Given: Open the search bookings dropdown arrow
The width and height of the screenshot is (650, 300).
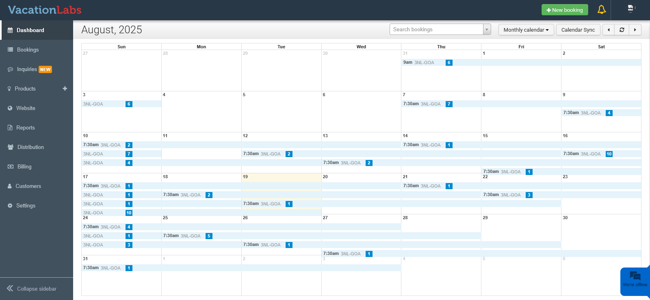Looking at the screenshot, I should pyautogui.click(x=487, y=30).
